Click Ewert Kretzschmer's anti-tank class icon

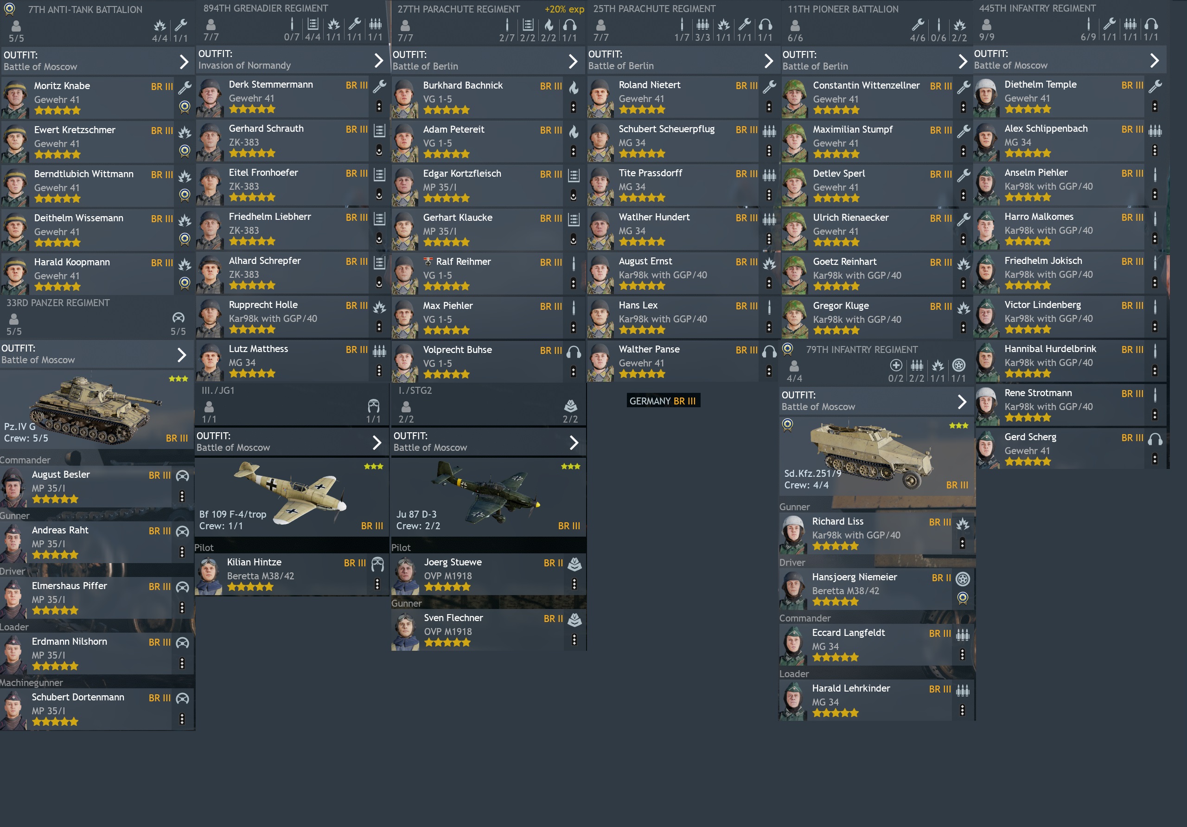(185, 131)
